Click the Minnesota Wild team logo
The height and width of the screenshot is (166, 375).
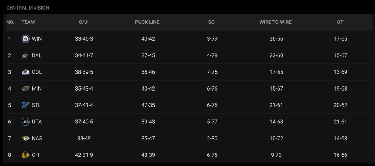click(x=25, y=89)
